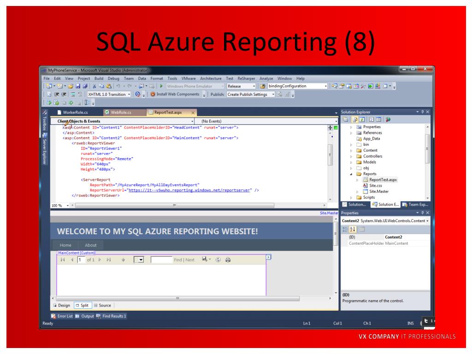The height and width of the screenshot is (354, 472).
Task: Click Solution Explorer Refresh icon
Action: coord(362,119)
